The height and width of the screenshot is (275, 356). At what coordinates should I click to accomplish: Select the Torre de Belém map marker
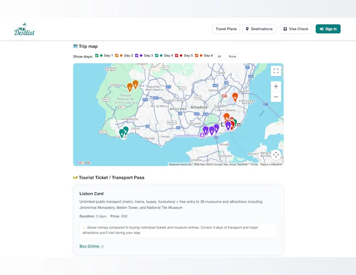click(x=202, y=135)
